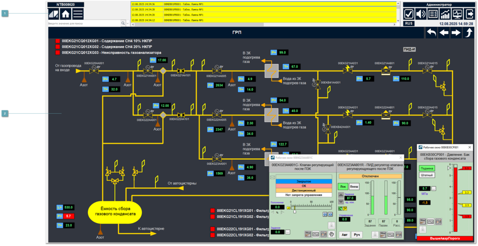Image resolution: width=478 pixels, height=246 pixels.
Task: Click the logout exit icon
Action: (x=469, y=14)
